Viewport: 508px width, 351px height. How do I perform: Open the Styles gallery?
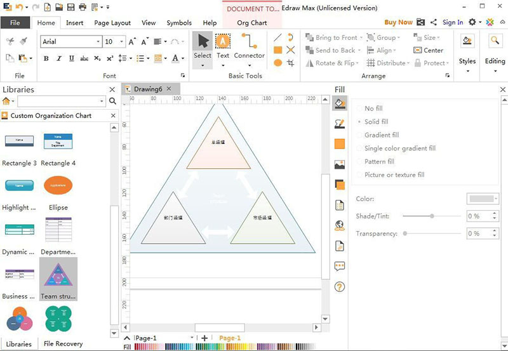[467, 51]
